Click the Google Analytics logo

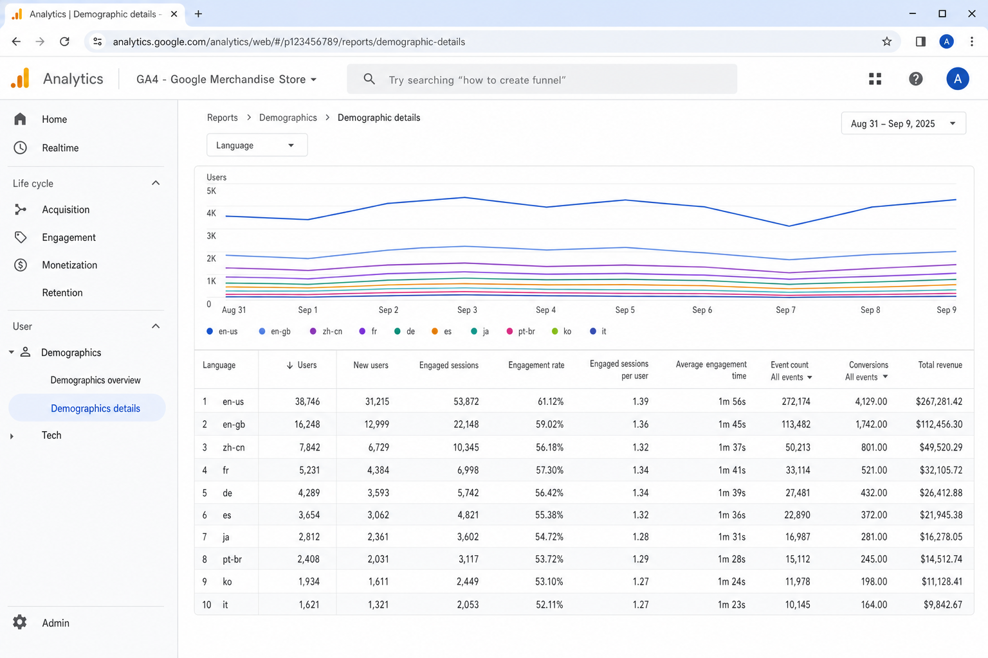point(20,78)
